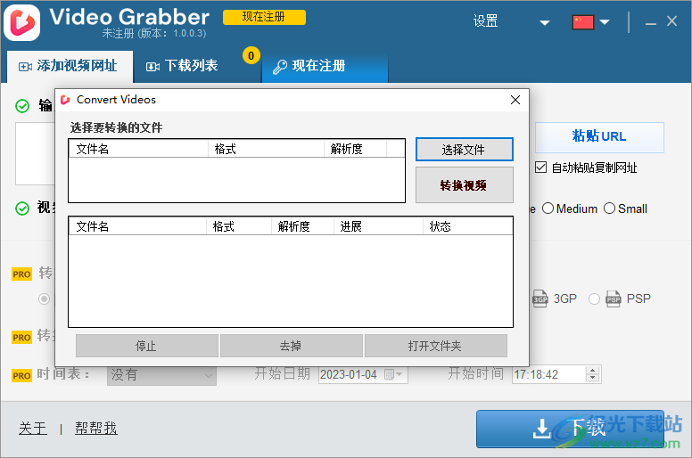Screen dimensions: 692x458
Task: Click the green checkmark icon beside 输
Action: (22, 106)
